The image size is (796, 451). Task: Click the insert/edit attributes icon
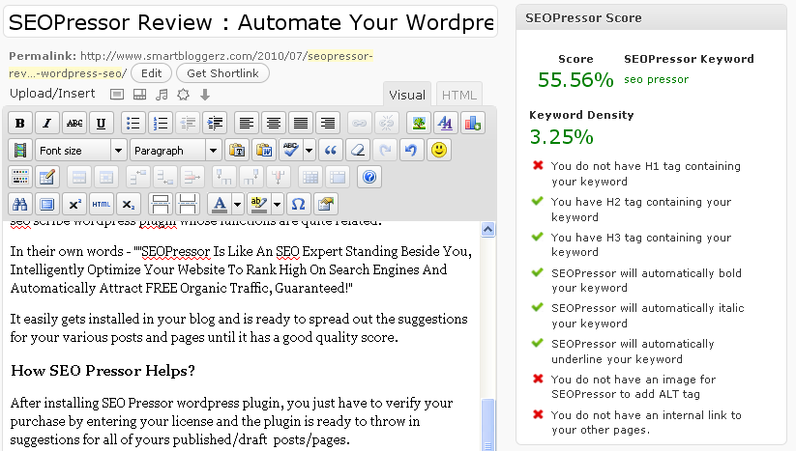pyautogui.click(x=325, y=204)
